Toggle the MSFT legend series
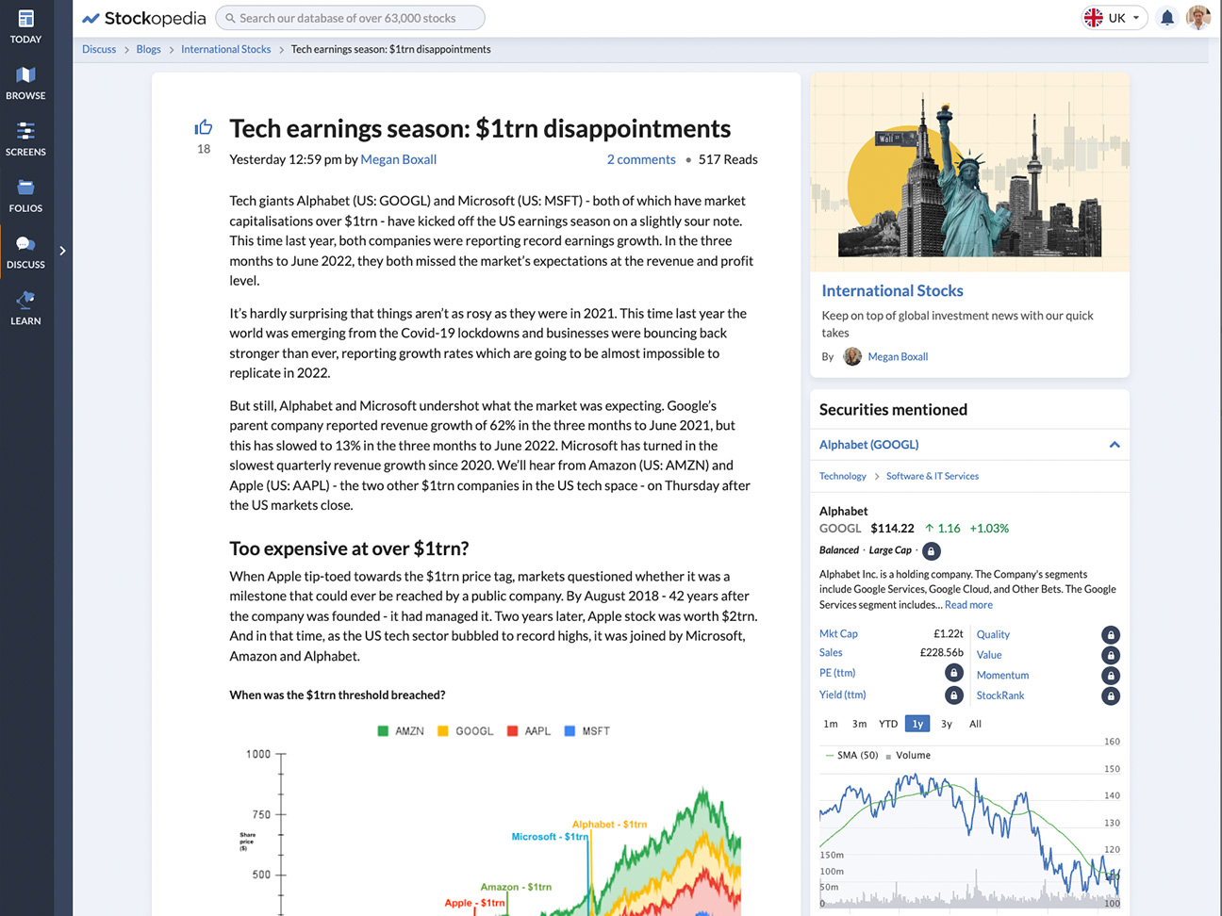Viewport: 1222px width, 916px height. click(x=586, y=731)
